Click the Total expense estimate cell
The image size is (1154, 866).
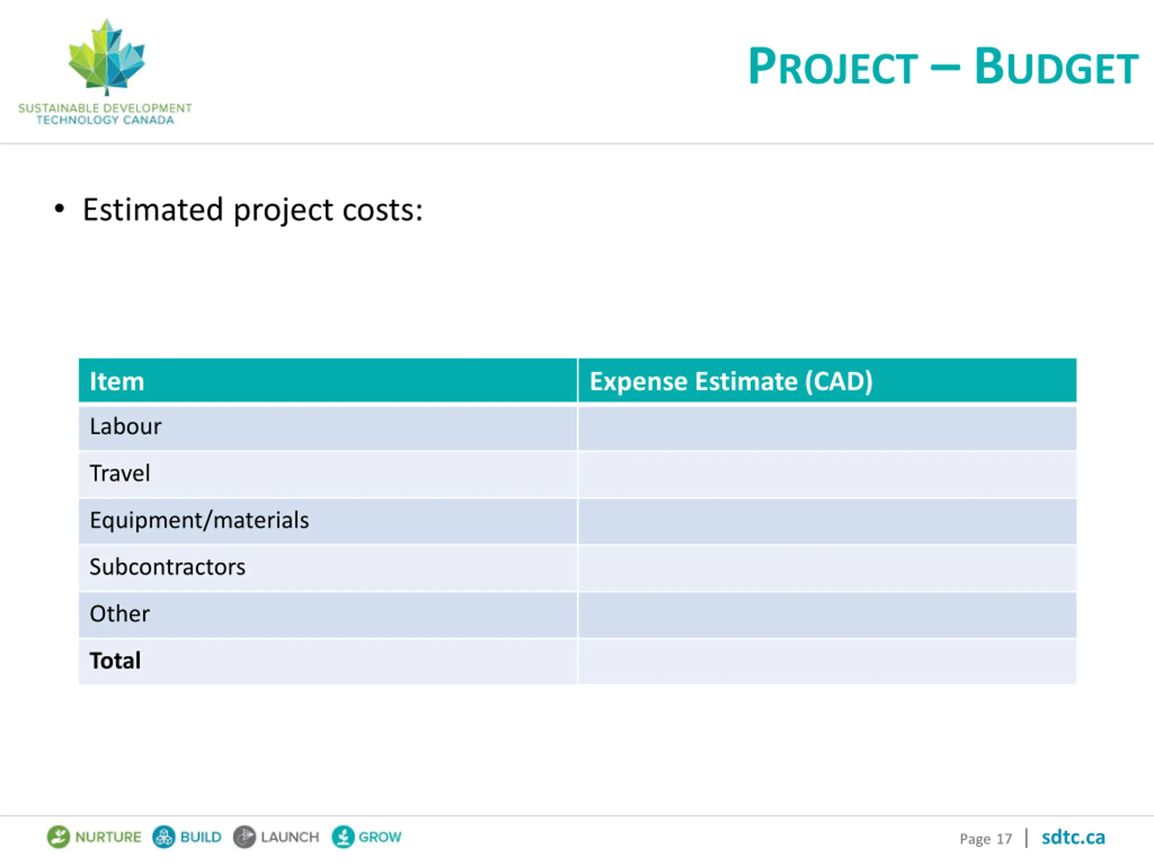[x=828, y=662]
